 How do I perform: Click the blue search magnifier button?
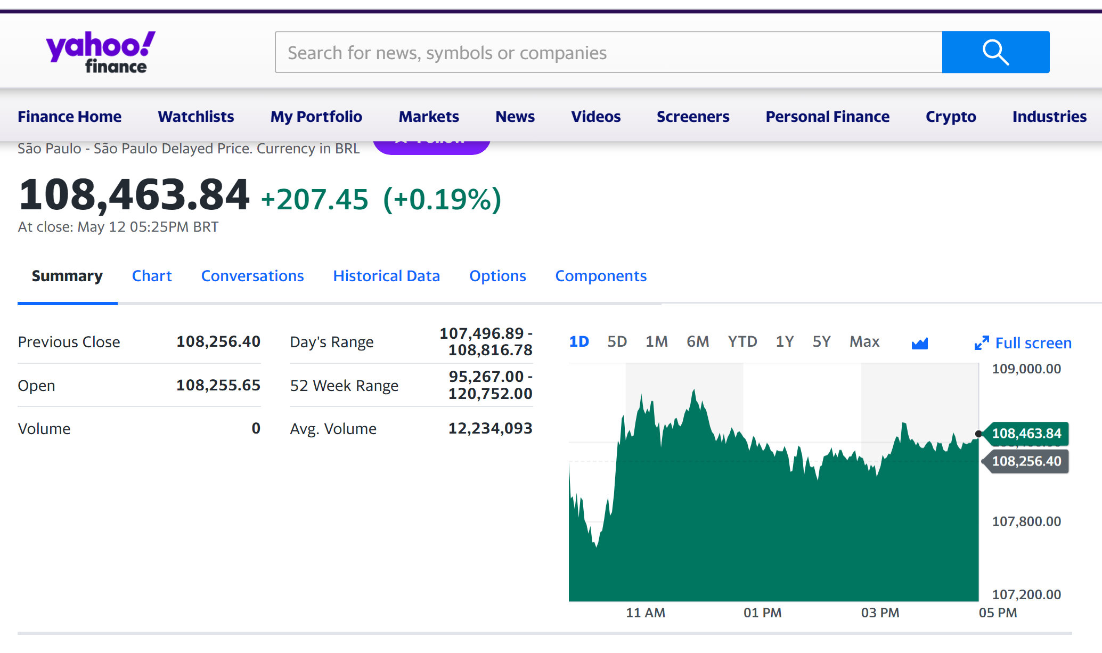(x=995, y=52)
